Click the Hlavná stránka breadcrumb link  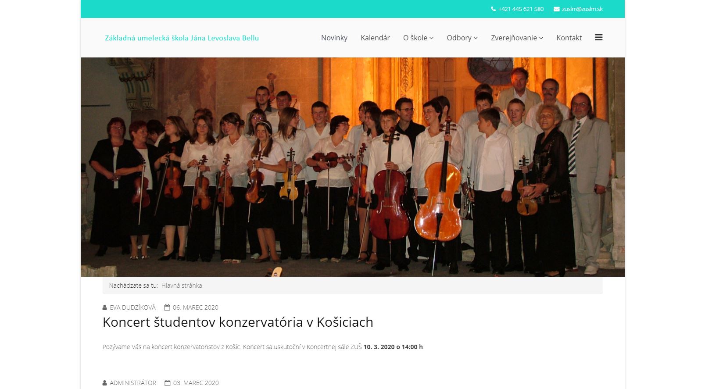pos(182,286)
